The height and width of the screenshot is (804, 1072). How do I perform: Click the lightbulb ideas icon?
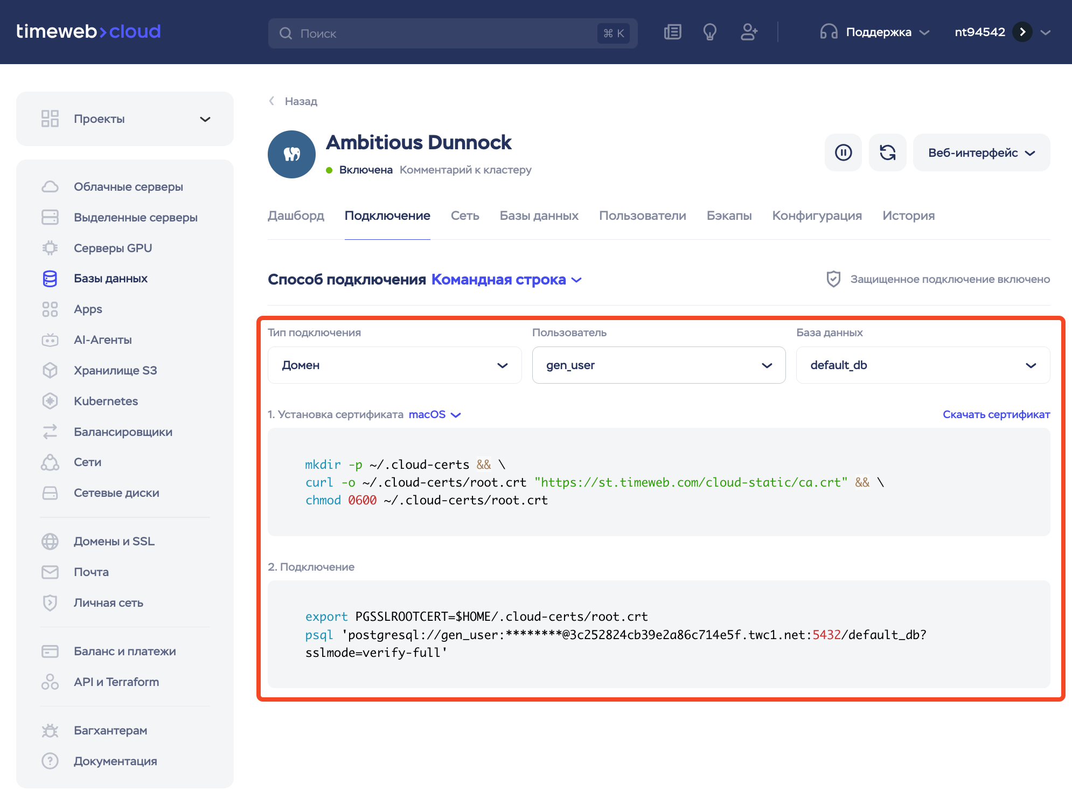709,32
